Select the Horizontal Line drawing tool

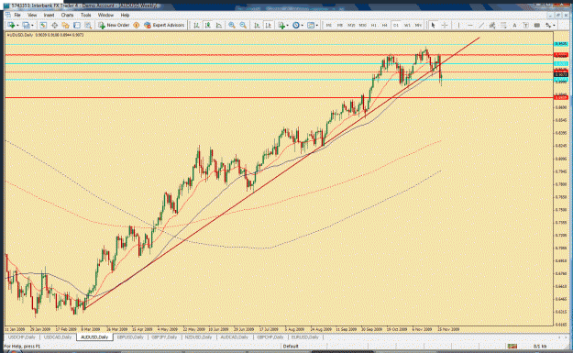click(x=470, y=26)
